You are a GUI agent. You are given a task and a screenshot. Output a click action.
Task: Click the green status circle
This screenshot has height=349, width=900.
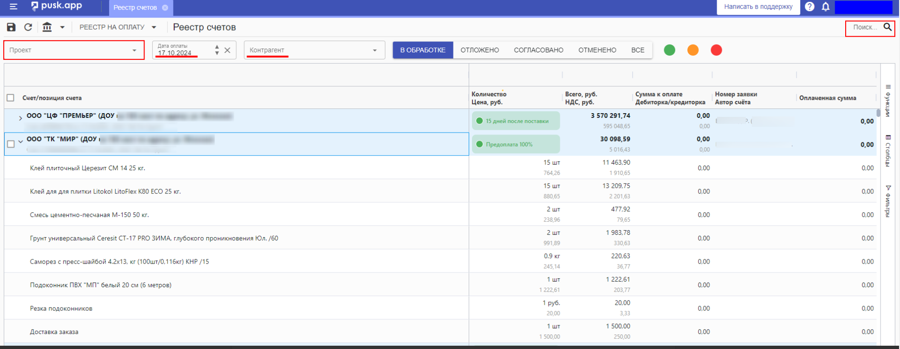coord(669,50)
